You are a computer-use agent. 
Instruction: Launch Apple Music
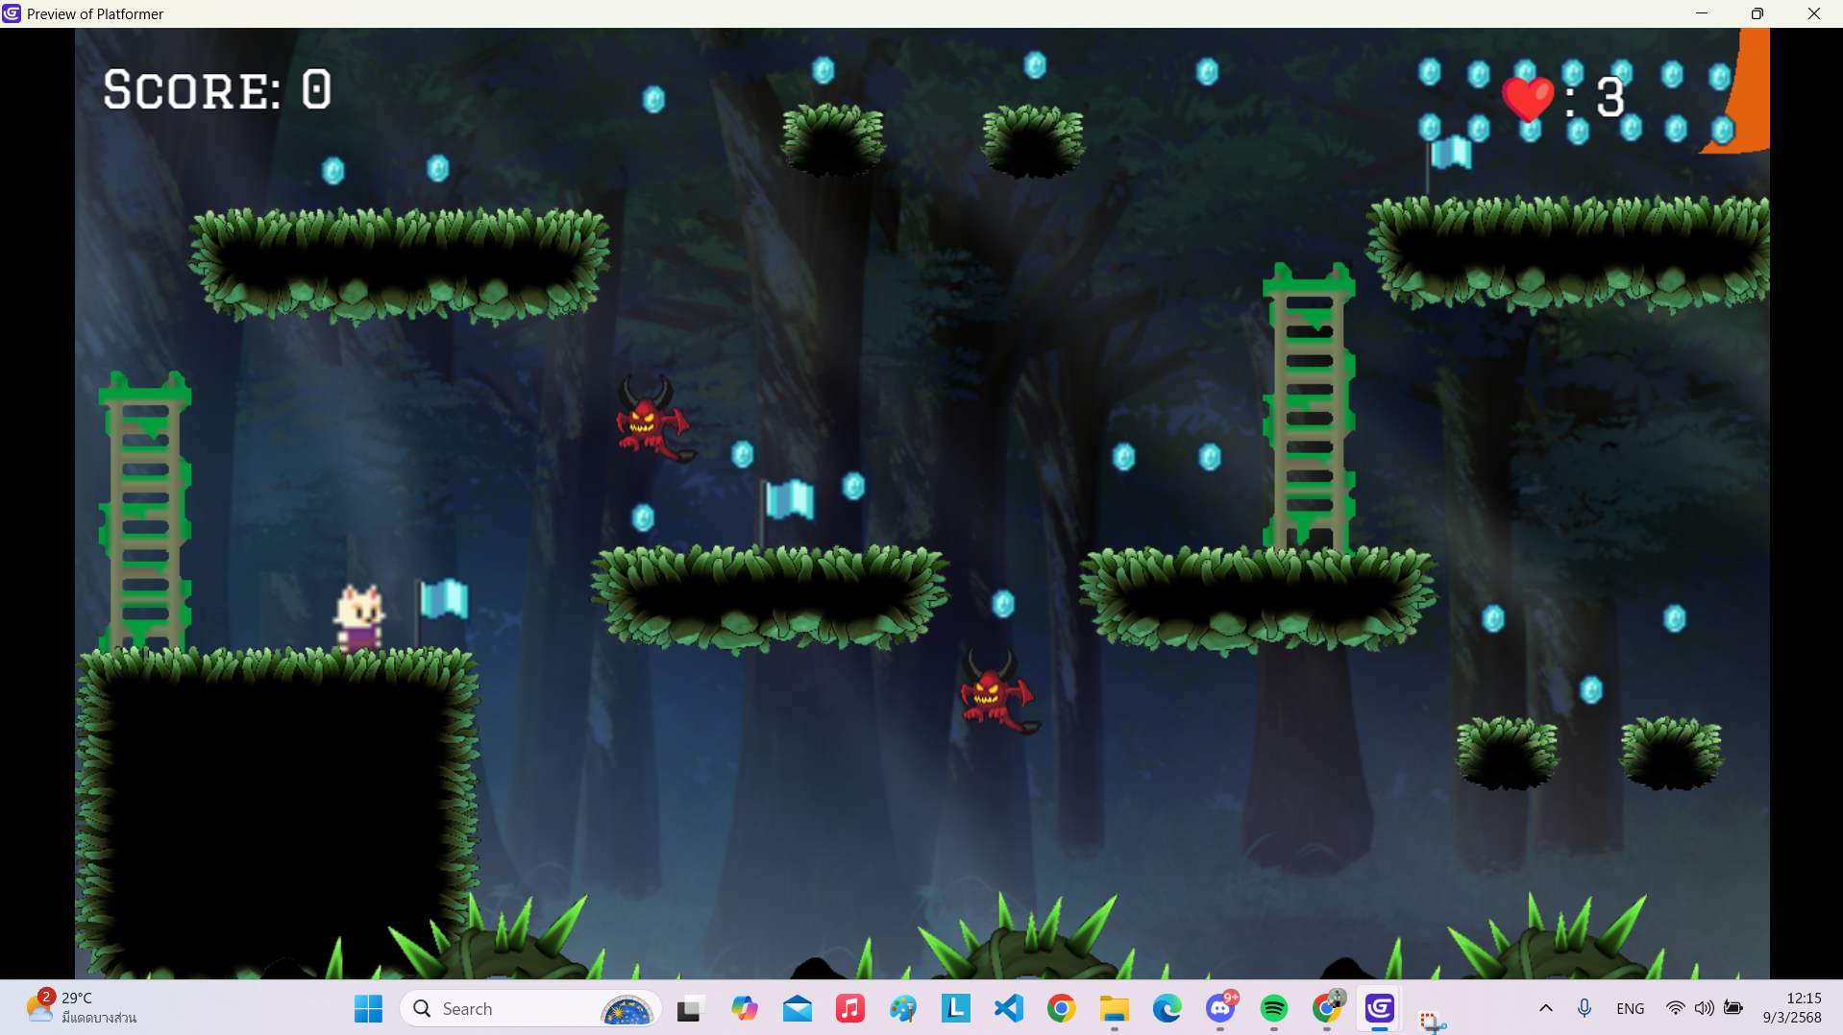[x=849, y=1009]
